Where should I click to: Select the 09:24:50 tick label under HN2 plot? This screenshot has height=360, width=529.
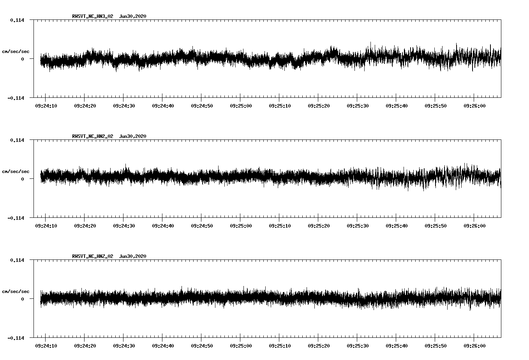point(202,226)
